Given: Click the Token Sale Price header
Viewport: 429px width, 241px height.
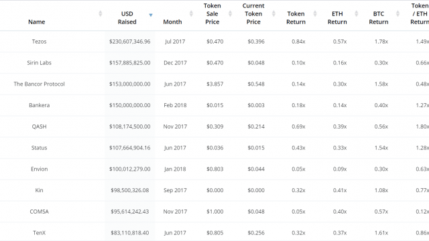Looking at the screenshot, I should pos(212,13).
